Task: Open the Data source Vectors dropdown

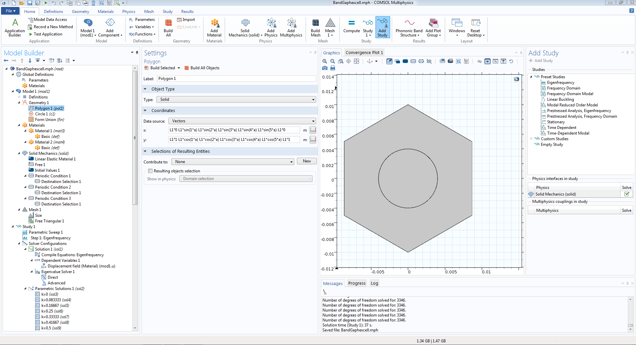Action: pyautogui.click(x=242, y=121)
